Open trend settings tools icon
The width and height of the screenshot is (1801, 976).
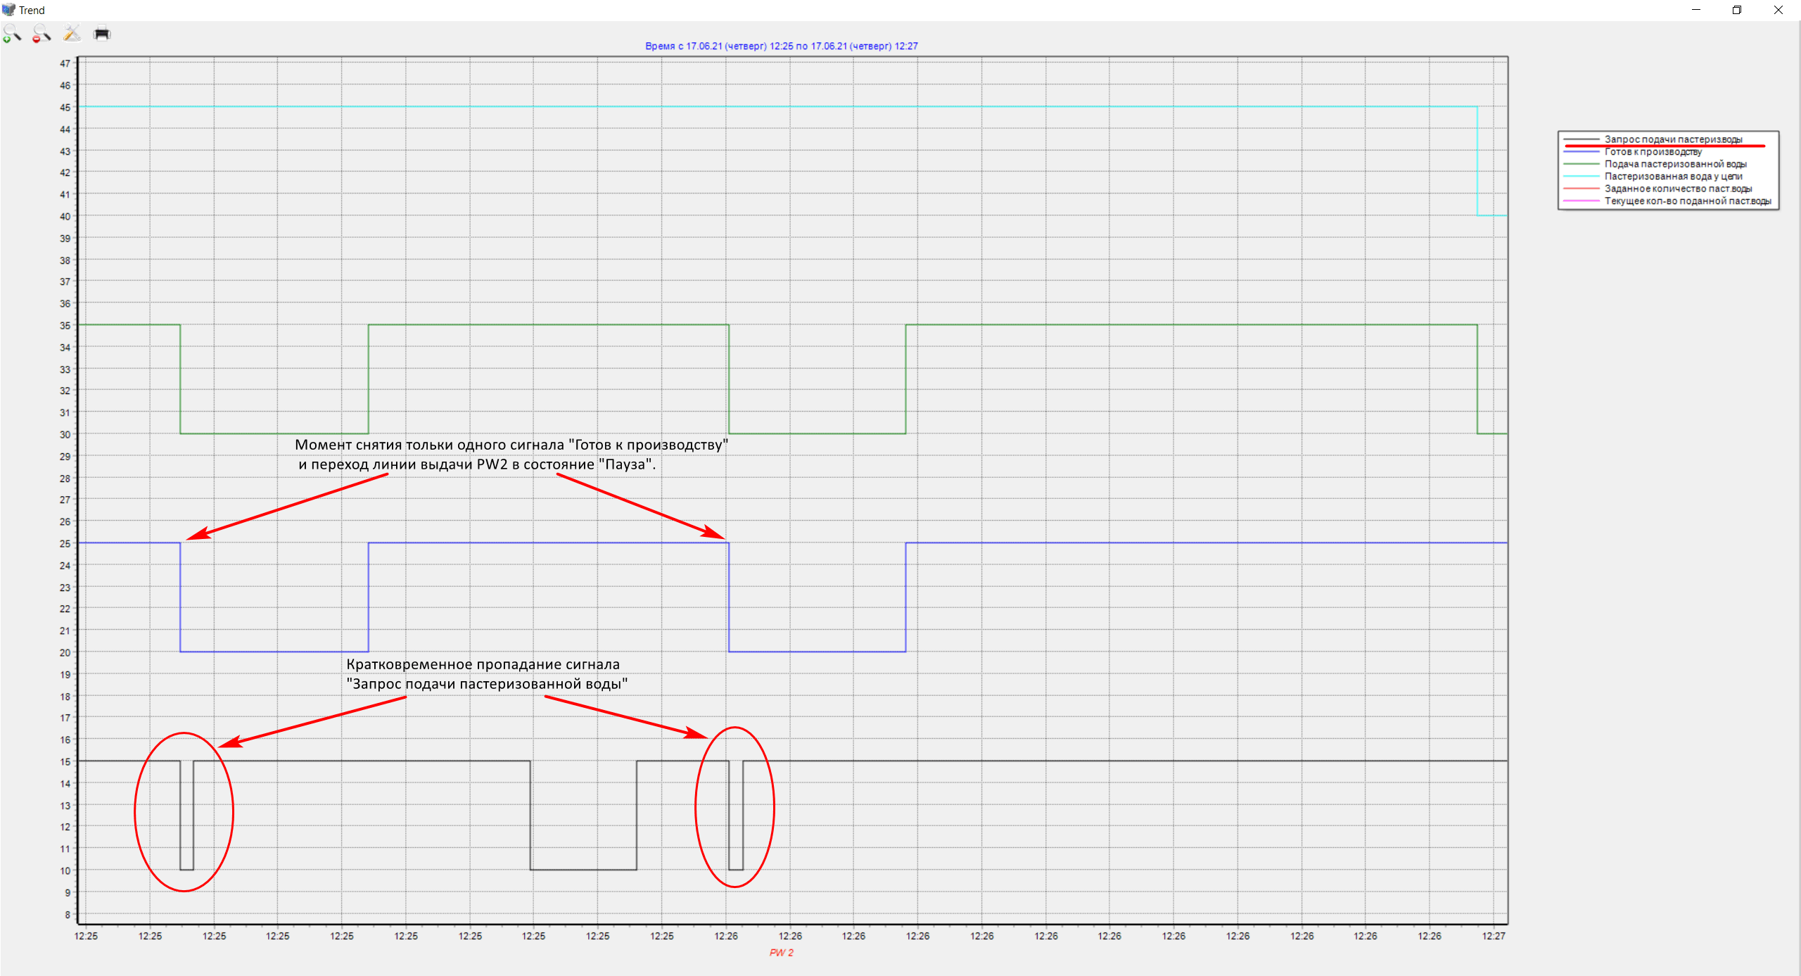[x=72, y=33]
